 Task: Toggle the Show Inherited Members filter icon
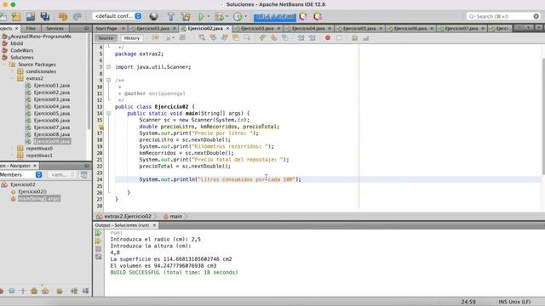click(2, 291)
